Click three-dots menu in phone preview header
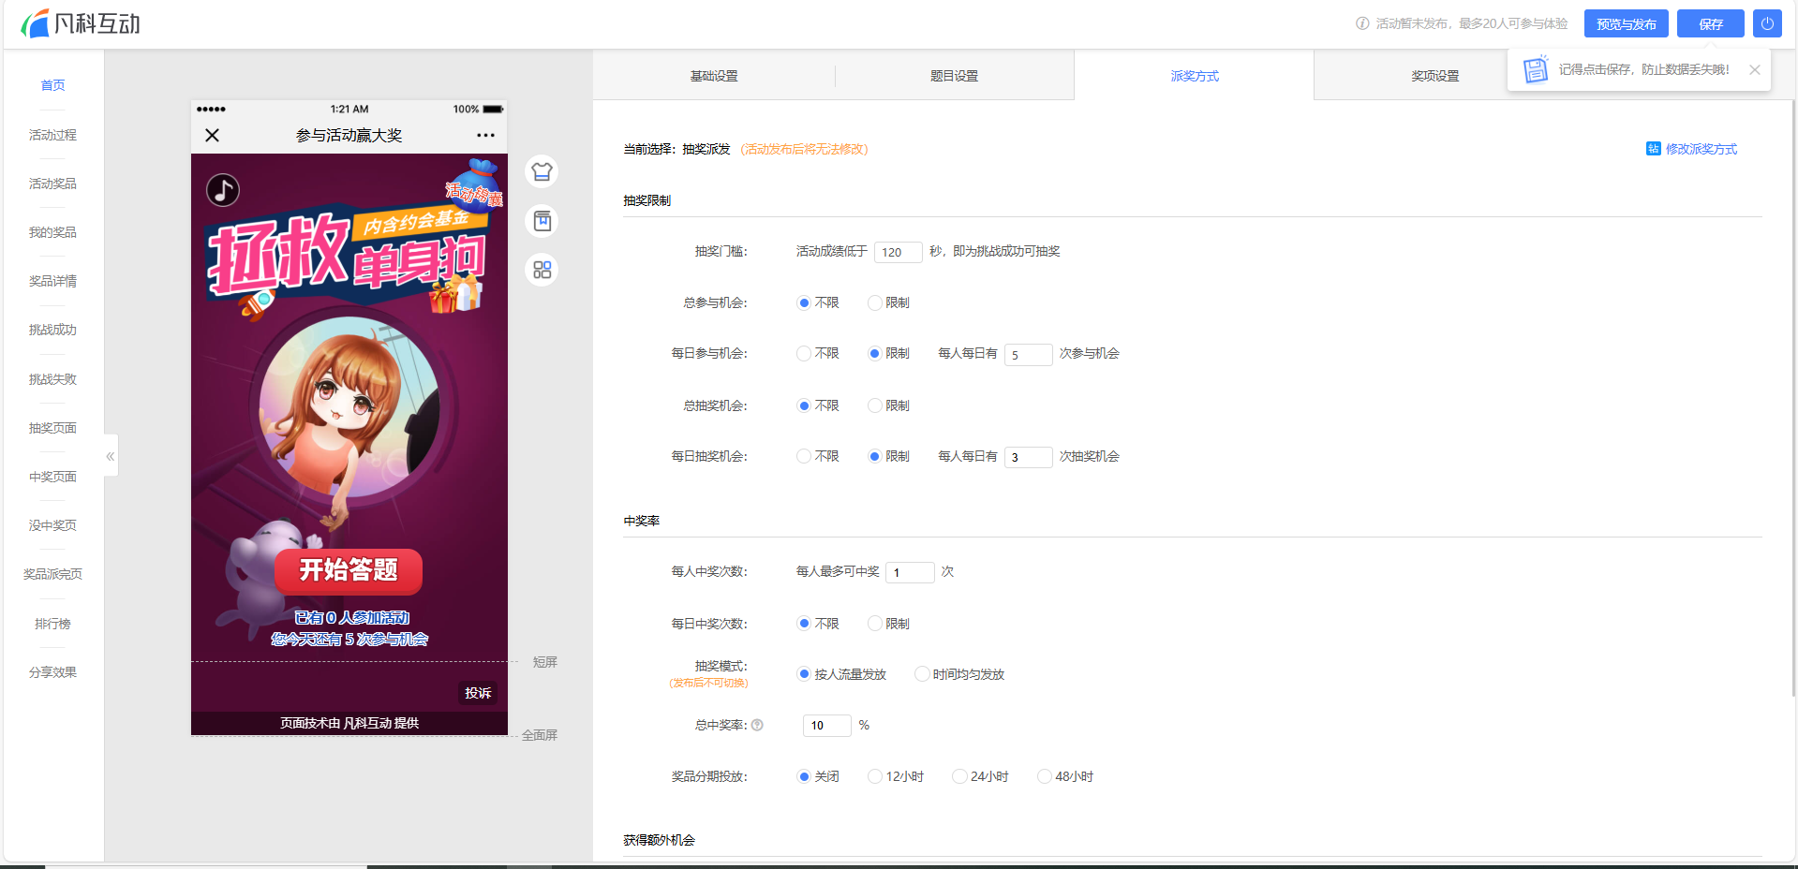 485,136
